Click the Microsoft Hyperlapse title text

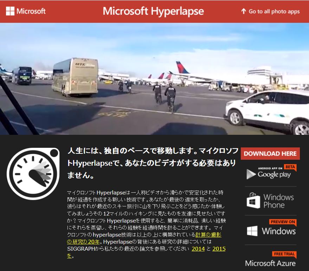(x=152, y=11)
